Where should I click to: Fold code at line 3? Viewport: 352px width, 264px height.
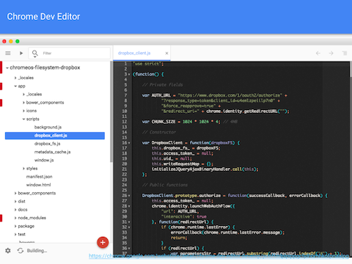coord(129,74)
